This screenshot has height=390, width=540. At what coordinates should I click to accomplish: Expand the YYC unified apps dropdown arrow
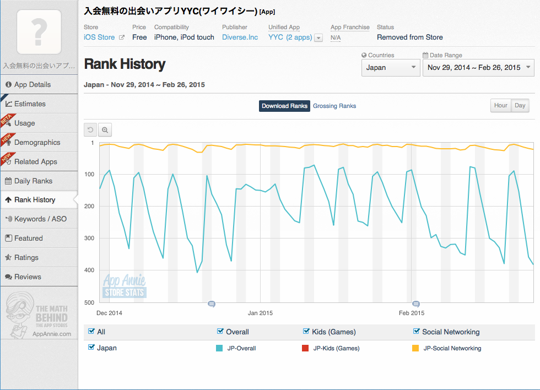pyautogui.click(x=318, y=38)
